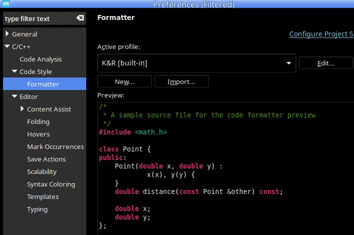Open the Configure Project Specific link
This screenshot has height=235, width=354.
321,34
